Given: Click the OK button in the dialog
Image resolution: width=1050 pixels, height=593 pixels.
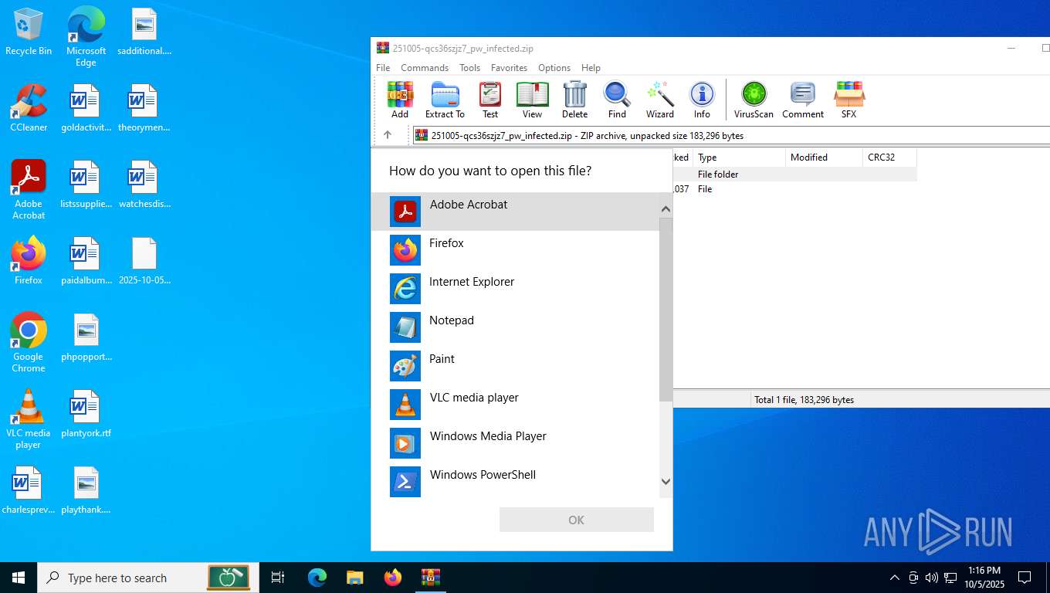Looking at the screenshot, I should point(577,520).
